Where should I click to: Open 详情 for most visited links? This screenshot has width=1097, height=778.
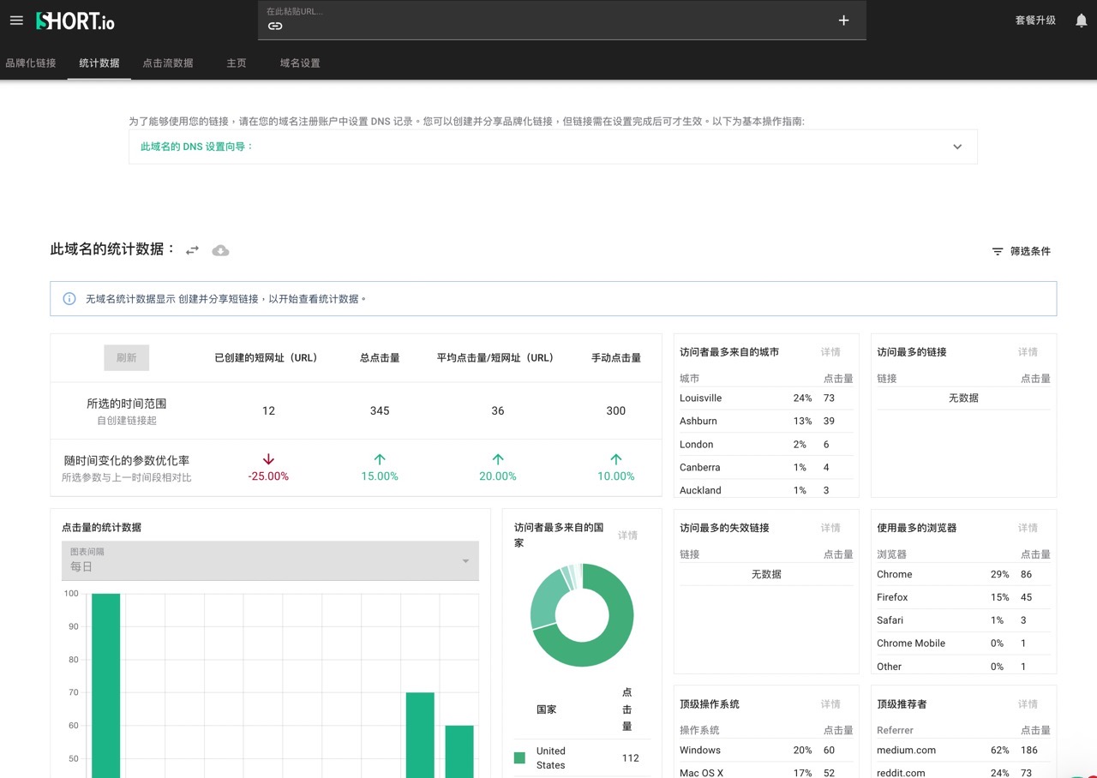coord(1028,352)
